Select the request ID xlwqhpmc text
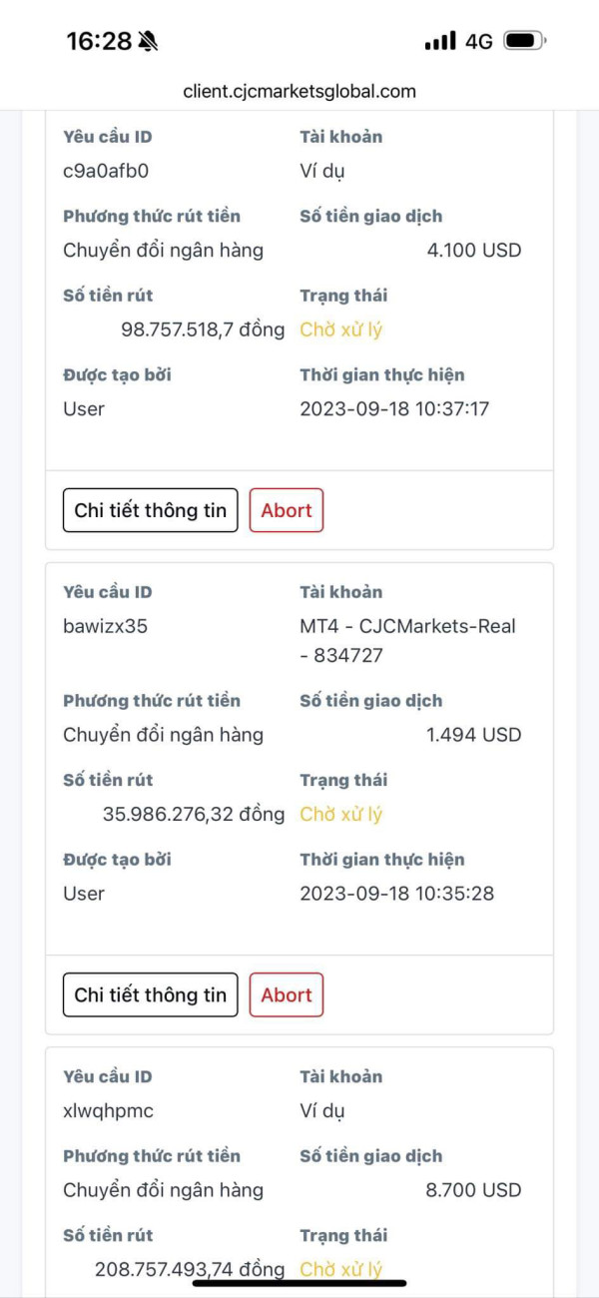Image resolution: width=599 pixels, height=1298 pixels. 108,1110
